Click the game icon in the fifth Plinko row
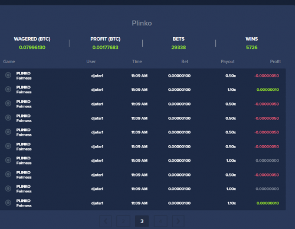 tap(8, 132)
